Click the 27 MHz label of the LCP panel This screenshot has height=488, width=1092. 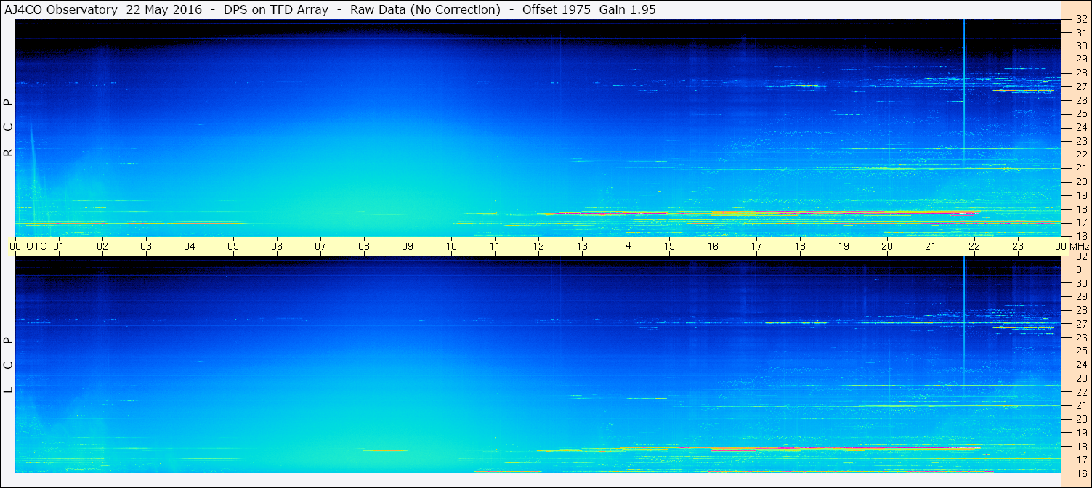pyautogui.click(x=1081, y=324)
